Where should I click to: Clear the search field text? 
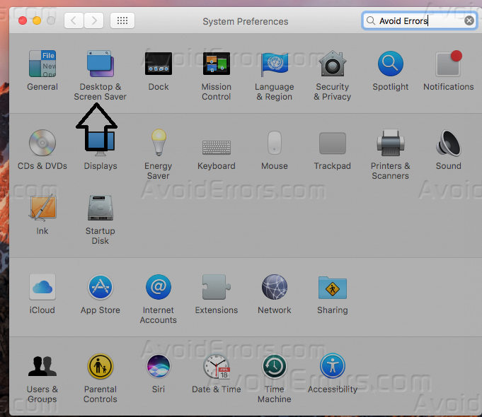tap(469, 21)
